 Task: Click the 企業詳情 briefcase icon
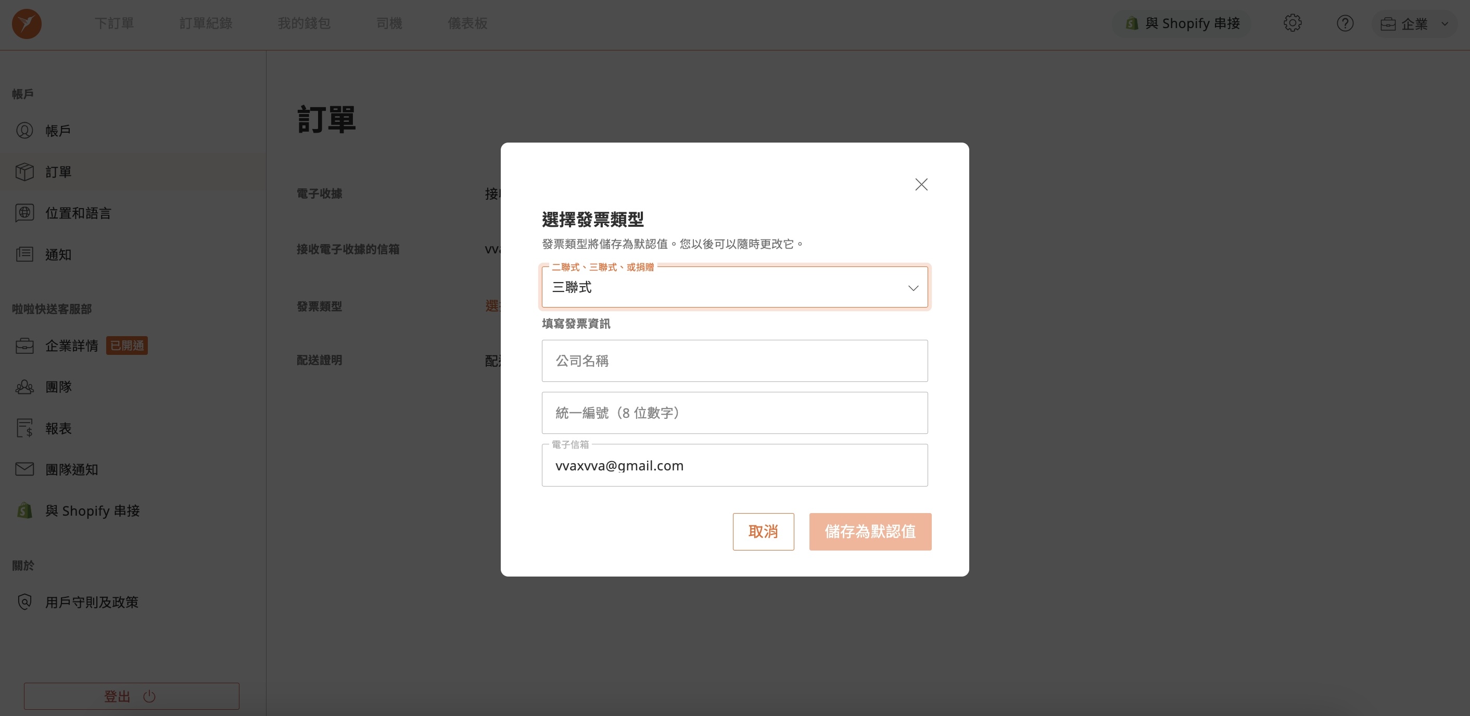coord(24,346)
